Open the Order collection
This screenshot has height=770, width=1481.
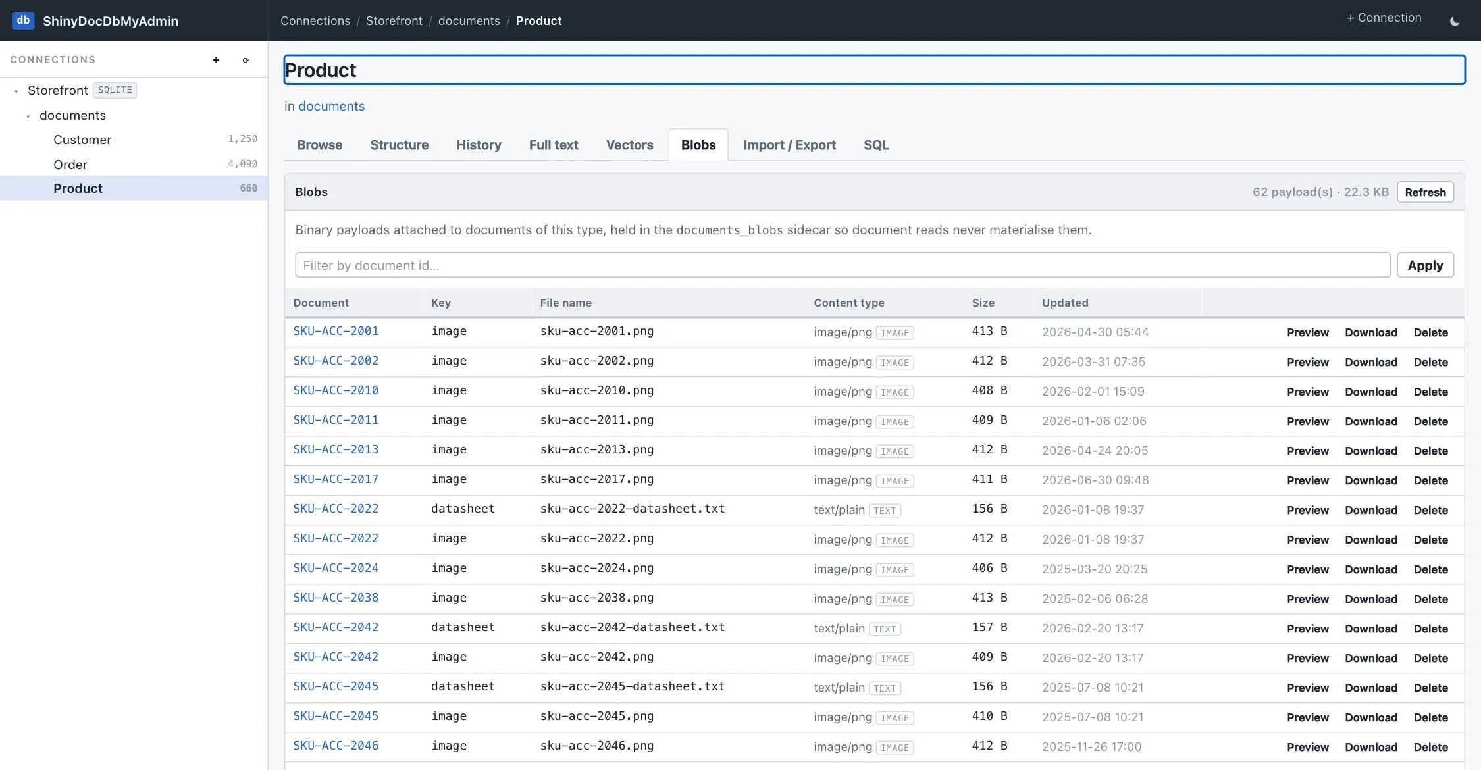point(70,165)
